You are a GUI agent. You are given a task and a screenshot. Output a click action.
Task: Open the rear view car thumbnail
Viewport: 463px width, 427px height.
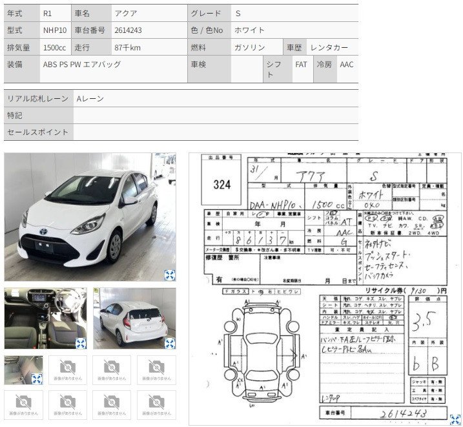[135, 318]
